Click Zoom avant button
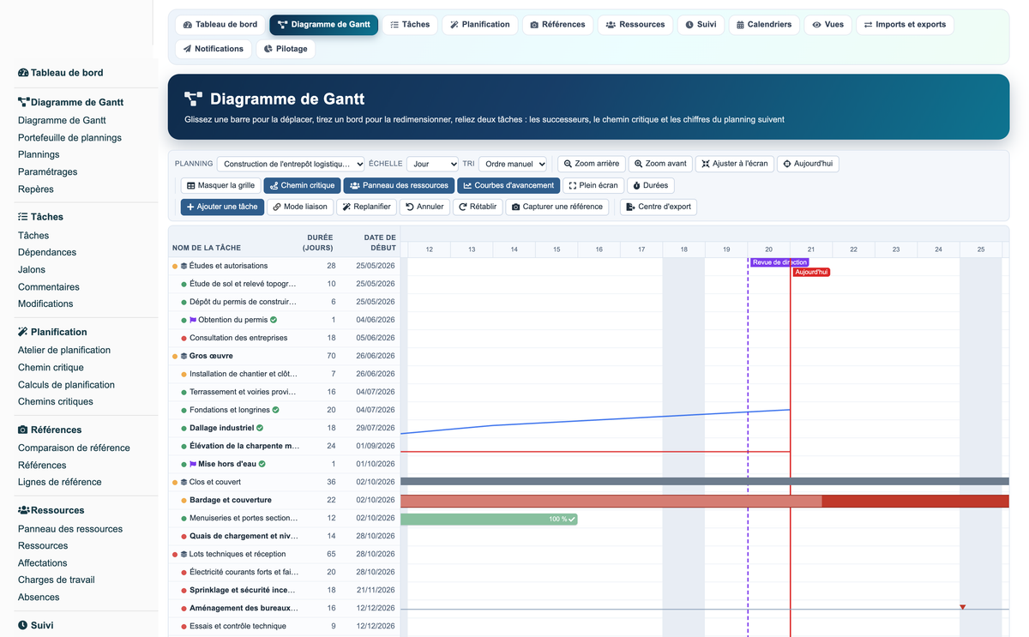 coord(660,164)
